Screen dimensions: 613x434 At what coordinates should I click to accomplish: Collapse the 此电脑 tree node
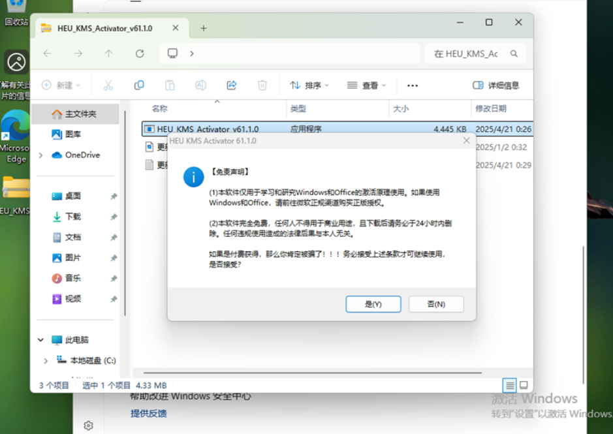(40, 340)
